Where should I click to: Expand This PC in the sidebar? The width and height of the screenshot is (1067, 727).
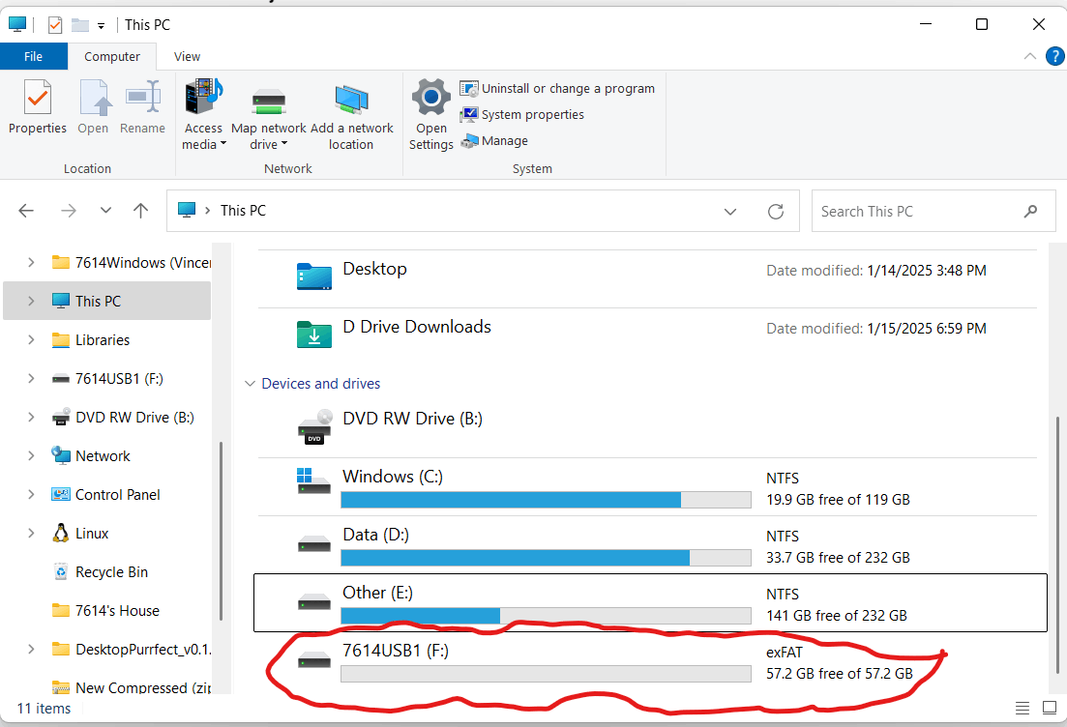pyautogui.click(x=33, y=301)
